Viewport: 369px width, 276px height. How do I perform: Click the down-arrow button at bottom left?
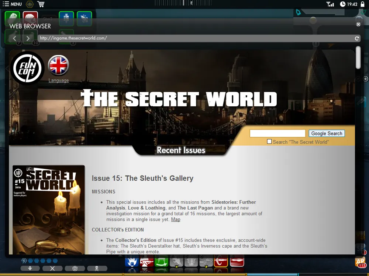pos(30,268)
